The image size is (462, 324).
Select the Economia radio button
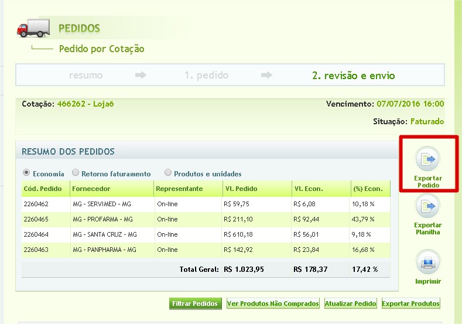26,173
